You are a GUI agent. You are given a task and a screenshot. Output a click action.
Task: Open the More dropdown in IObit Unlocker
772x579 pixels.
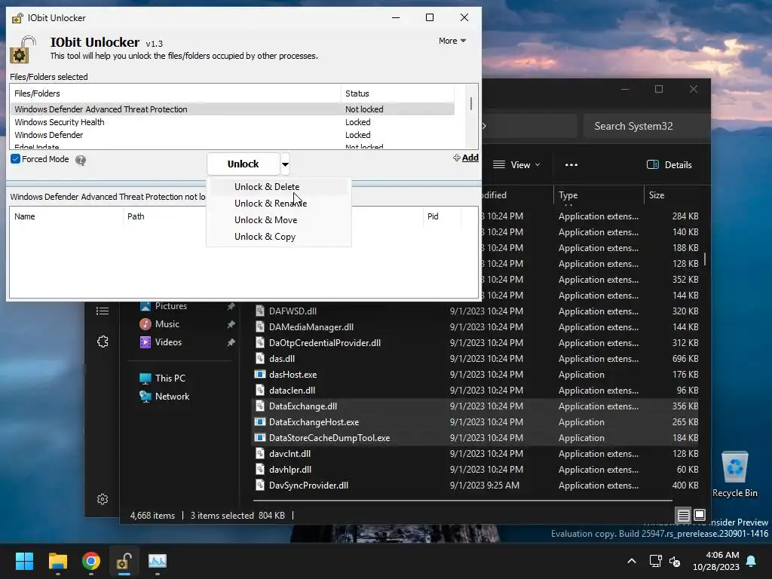(x=452, y=41)
